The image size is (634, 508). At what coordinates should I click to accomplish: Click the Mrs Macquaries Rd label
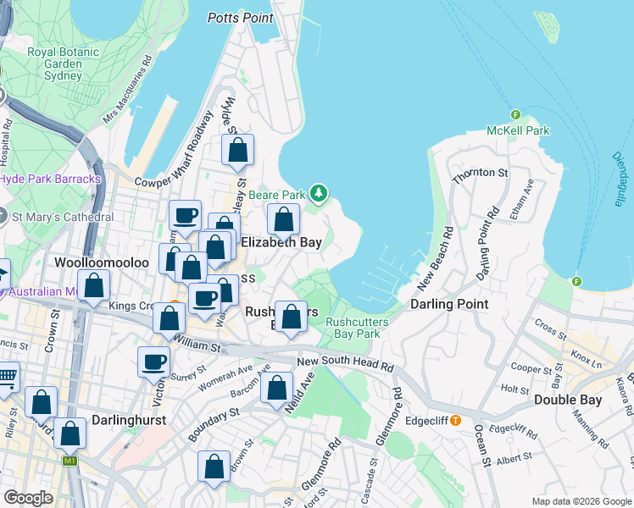pos(127,90)
